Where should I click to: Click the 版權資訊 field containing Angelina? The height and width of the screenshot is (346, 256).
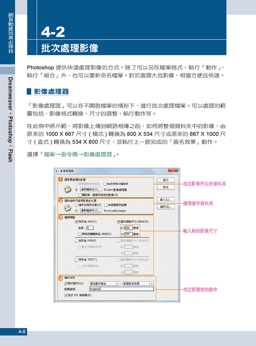(121, 289)
